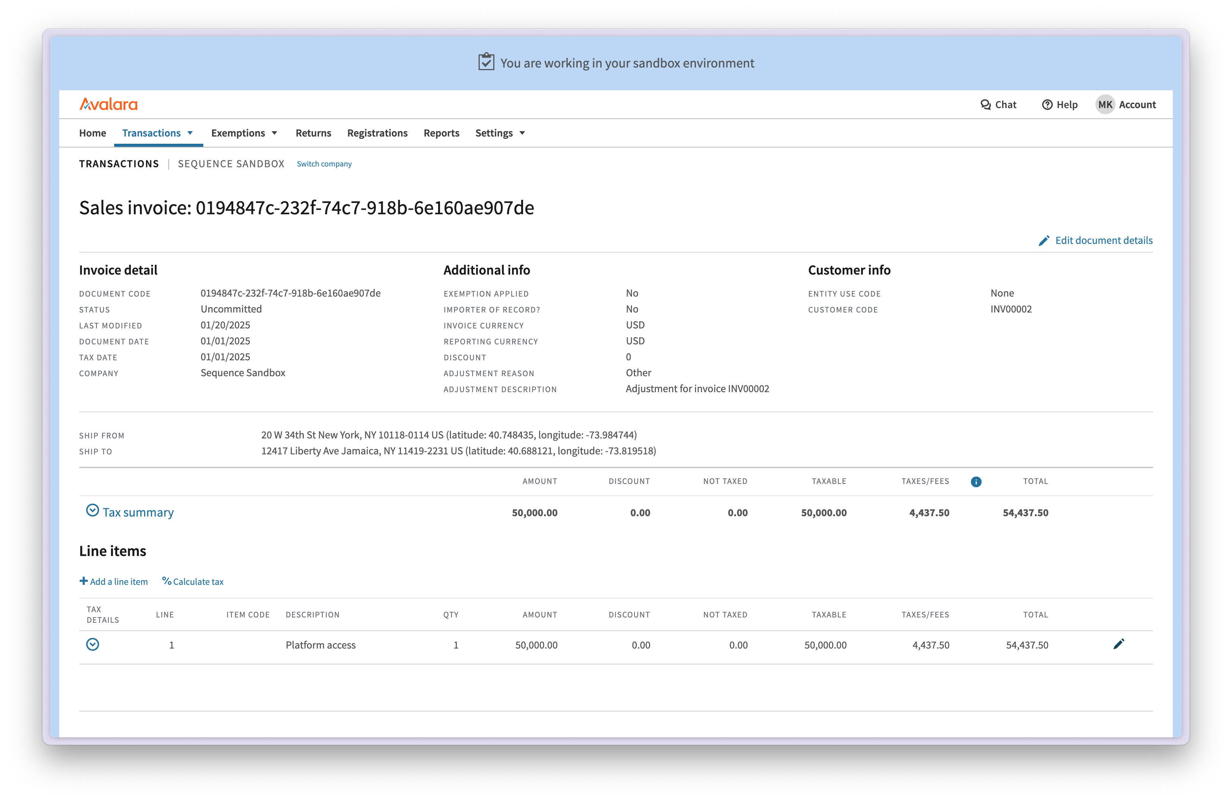Edit the Platform access line item via pencil icon
This screenshot has width=1232, height=801.
(x=1119, y=644)
